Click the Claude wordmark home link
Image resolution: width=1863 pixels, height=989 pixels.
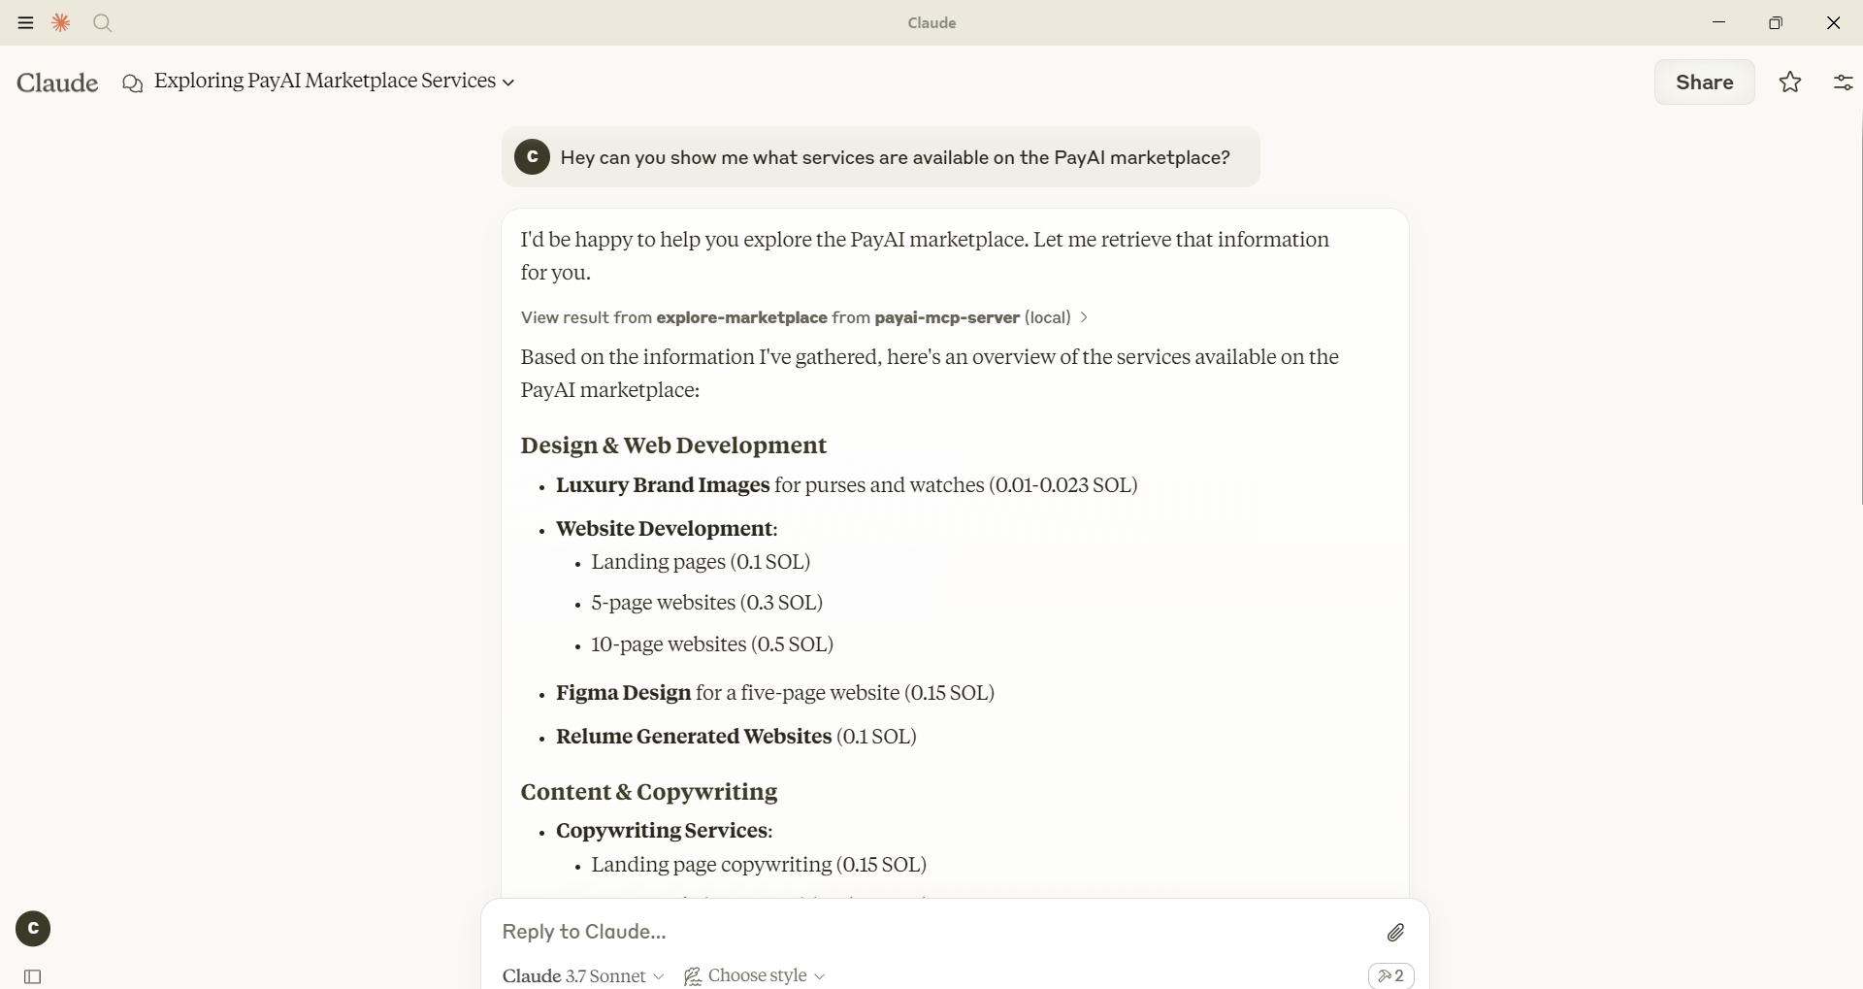click(x=57, y=82)
